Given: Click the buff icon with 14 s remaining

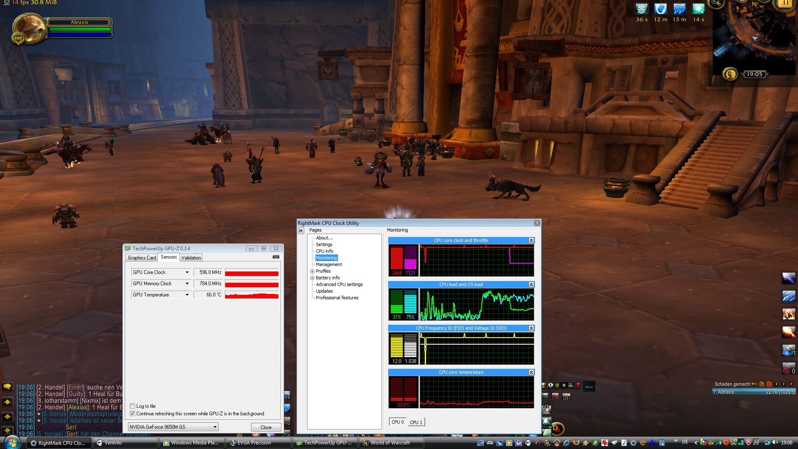Looking at the screenshot, I should (x=698, y=9).
